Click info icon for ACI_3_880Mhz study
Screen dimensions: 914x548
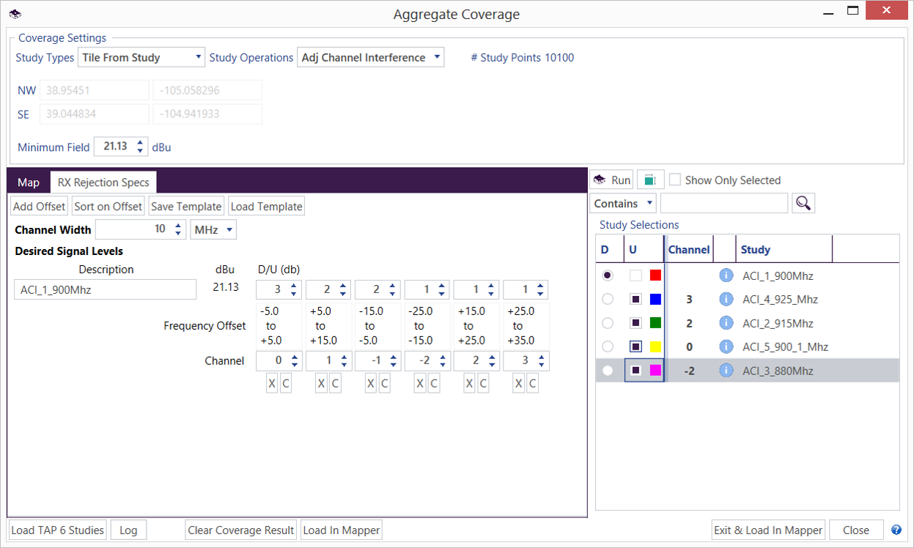coord(726,371)
